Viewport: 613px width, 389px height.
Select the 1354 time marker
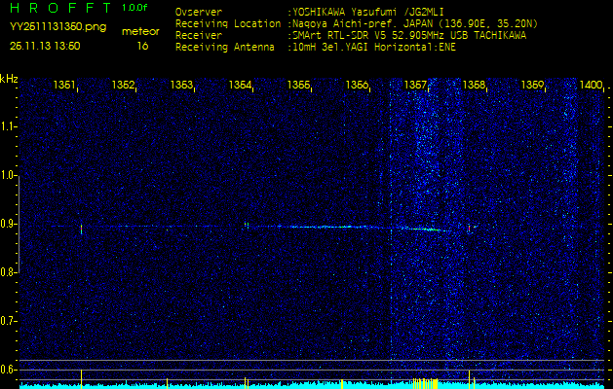[x=241, y=86]
